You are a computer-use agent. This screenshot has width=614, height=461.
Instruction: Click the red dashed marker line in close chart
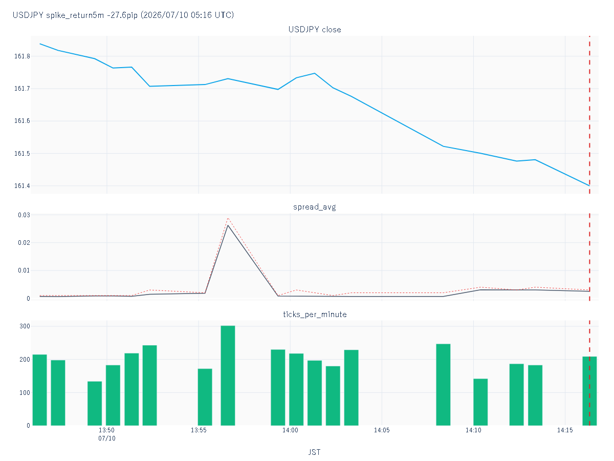589,115
